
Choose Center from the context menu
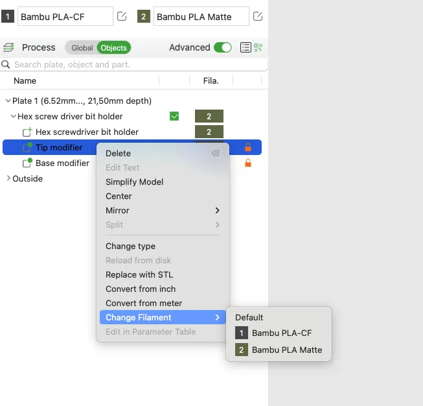click(x=163, y=196)
